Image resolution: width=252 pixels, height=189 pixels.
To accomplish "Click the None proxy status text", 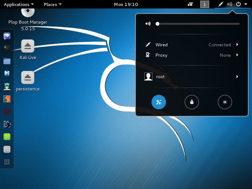I will [225, 55].
